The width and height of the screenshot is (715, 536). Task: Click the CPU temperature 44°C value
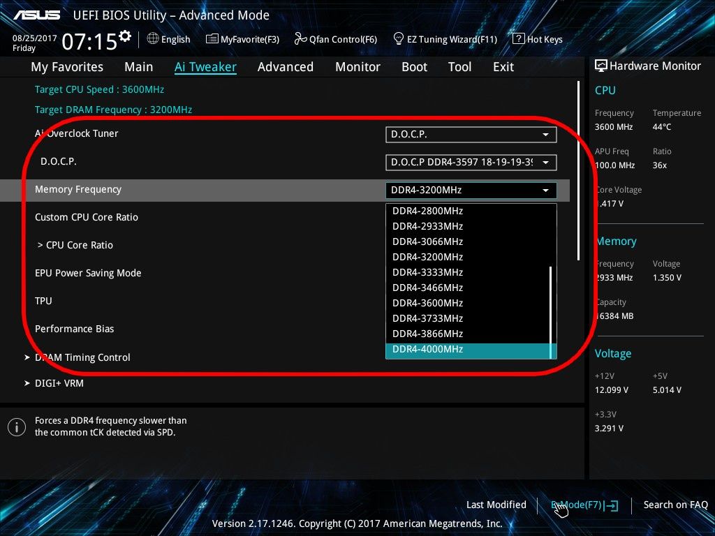click(662, 127)
